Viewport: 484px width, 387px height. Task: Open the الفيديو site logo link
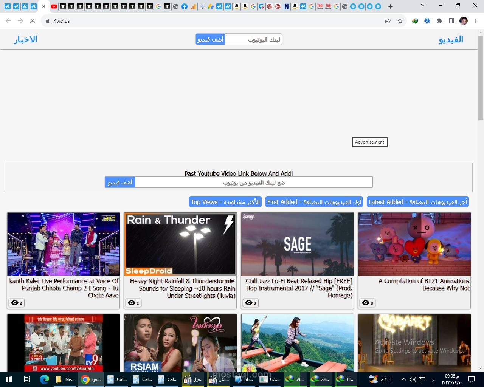tap(451, 39)
